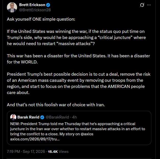Click the 'foolish war of choice with Iran' sentence
This screenshot has width=160, height=159.
click(x=56, y=105)
